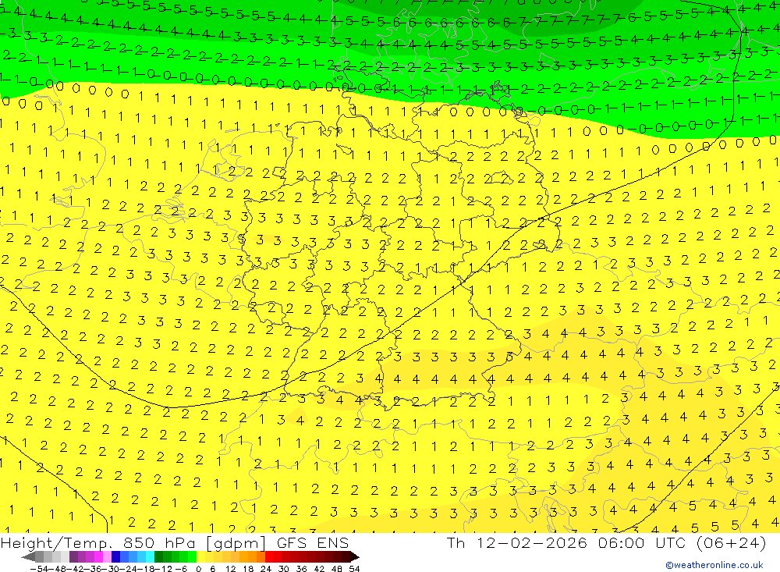Click the '-36' legend scale label
This screenshot has width=780, height=572.
pyautogui.click(x=93, y=569)
